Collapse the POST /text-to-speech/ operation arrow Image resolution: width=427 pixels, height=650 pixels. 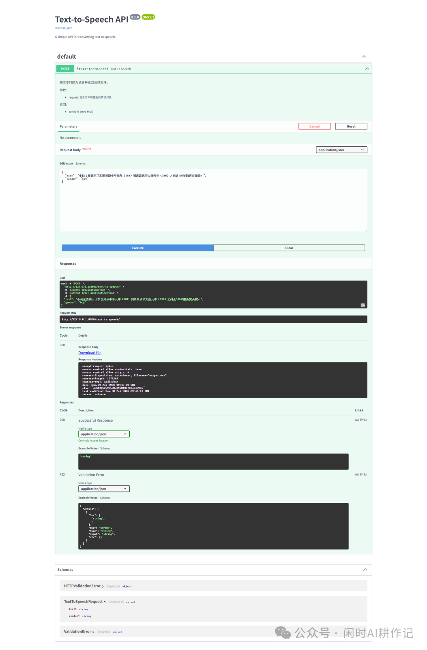367,69
